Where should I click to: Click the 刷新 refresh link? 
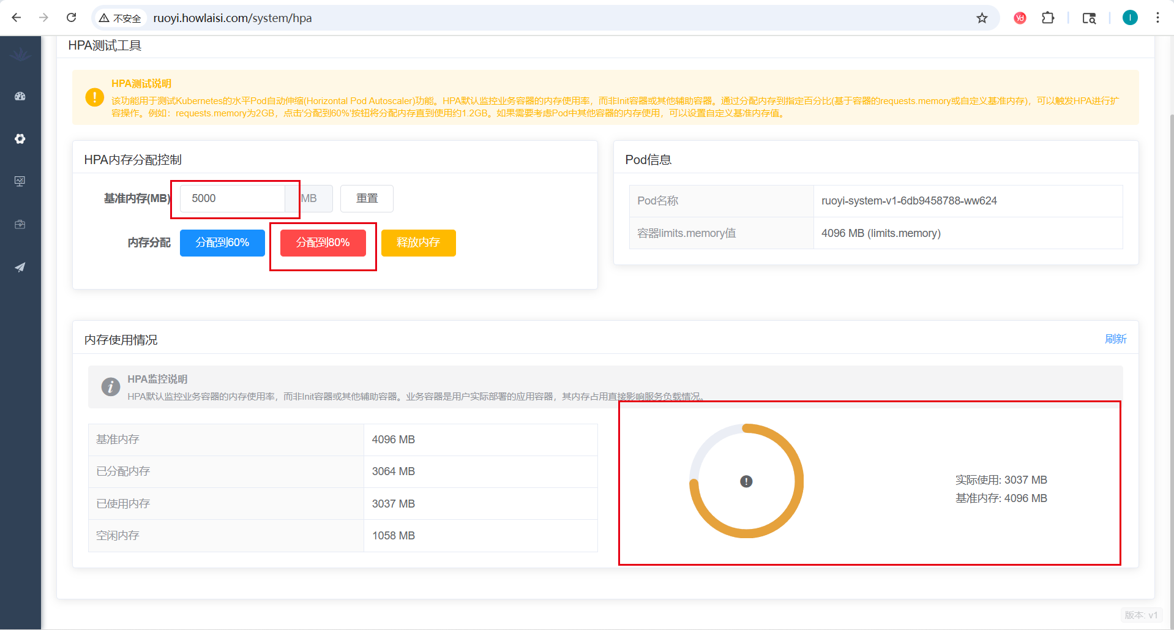click(x=1115, y=339)
